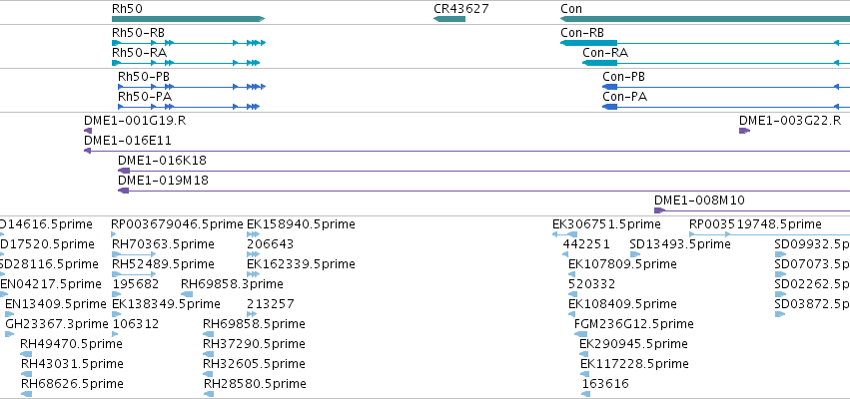Click the RP003679046.5prime EST label

click(x=177, y=224)
